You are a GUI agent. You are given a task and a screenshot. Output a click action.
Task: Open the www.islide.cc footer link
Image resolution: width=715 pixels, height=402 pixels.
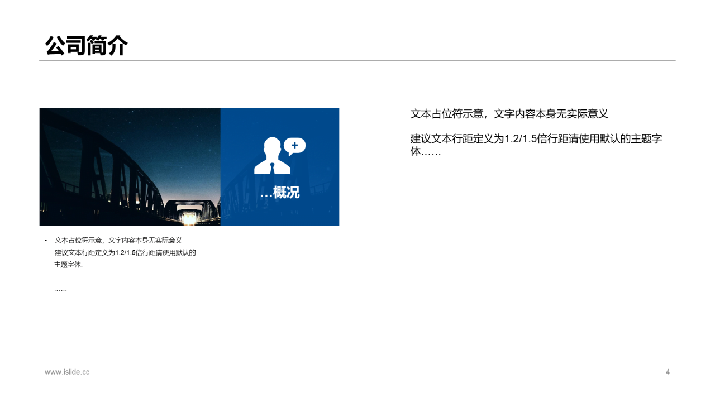click(67, 372)
